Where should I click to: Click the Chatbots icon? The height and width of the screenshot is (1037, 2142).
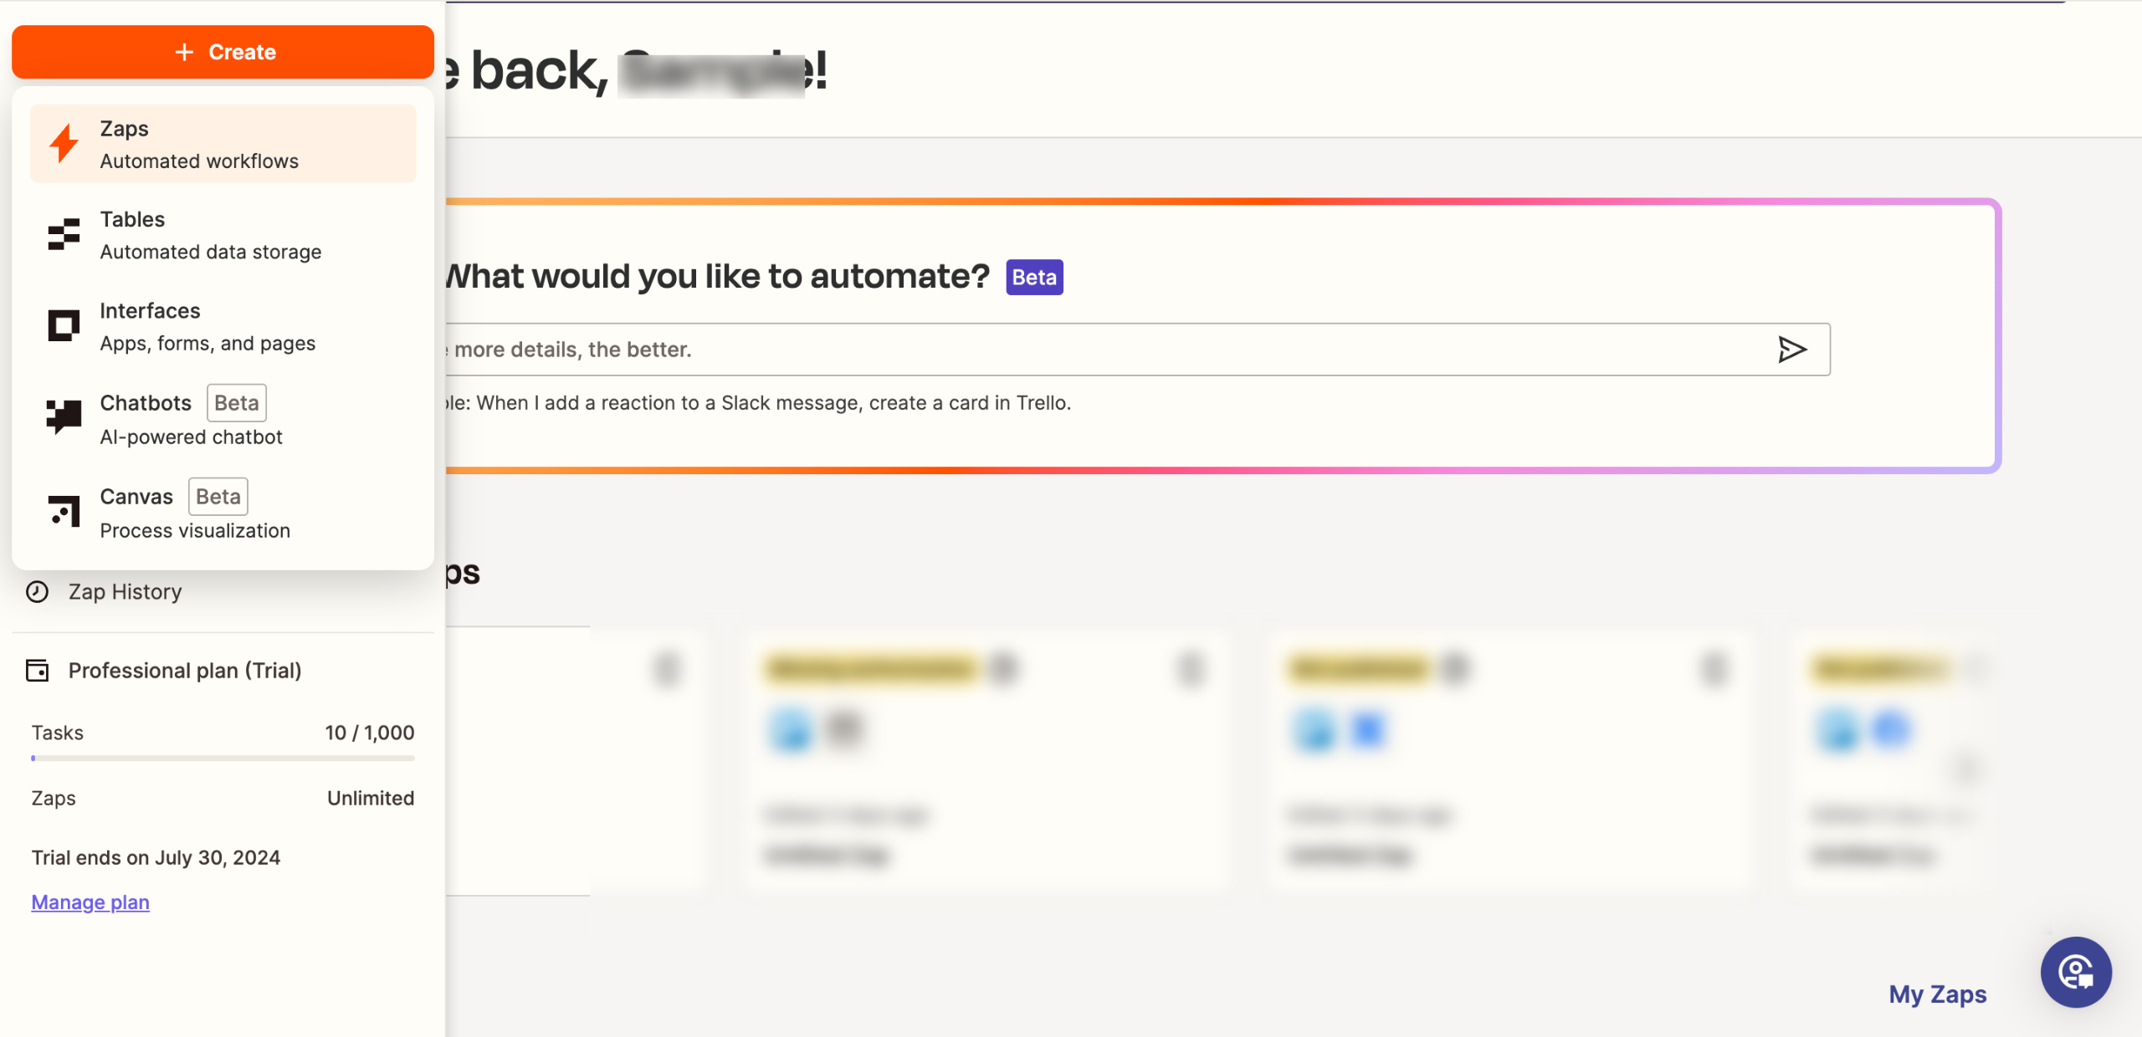tap(64, 417)
